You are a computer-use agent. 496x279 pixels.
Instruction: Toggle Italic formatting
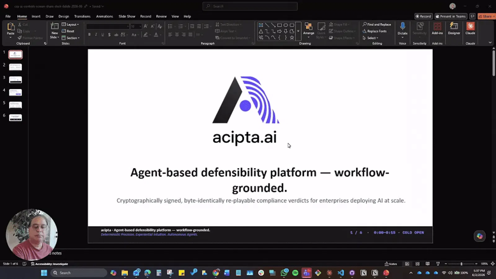tap(96, 35)
